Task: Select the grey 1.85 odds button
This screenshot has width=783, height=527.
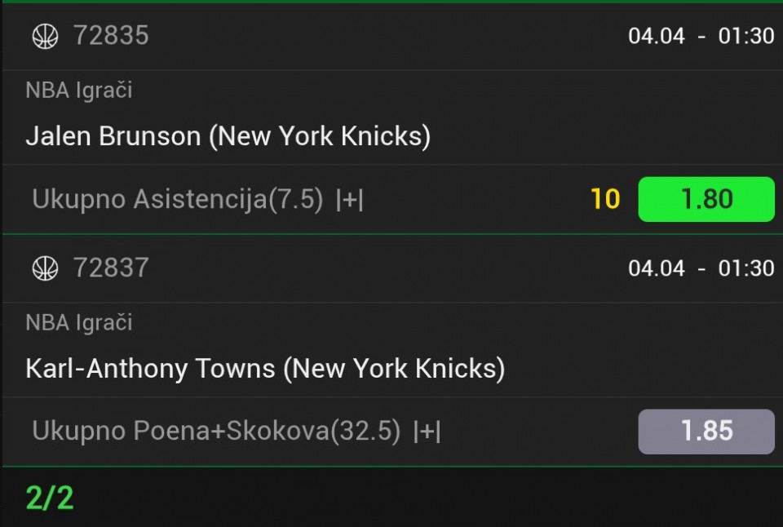Action: pyautogui.click(x=706, y=432)
